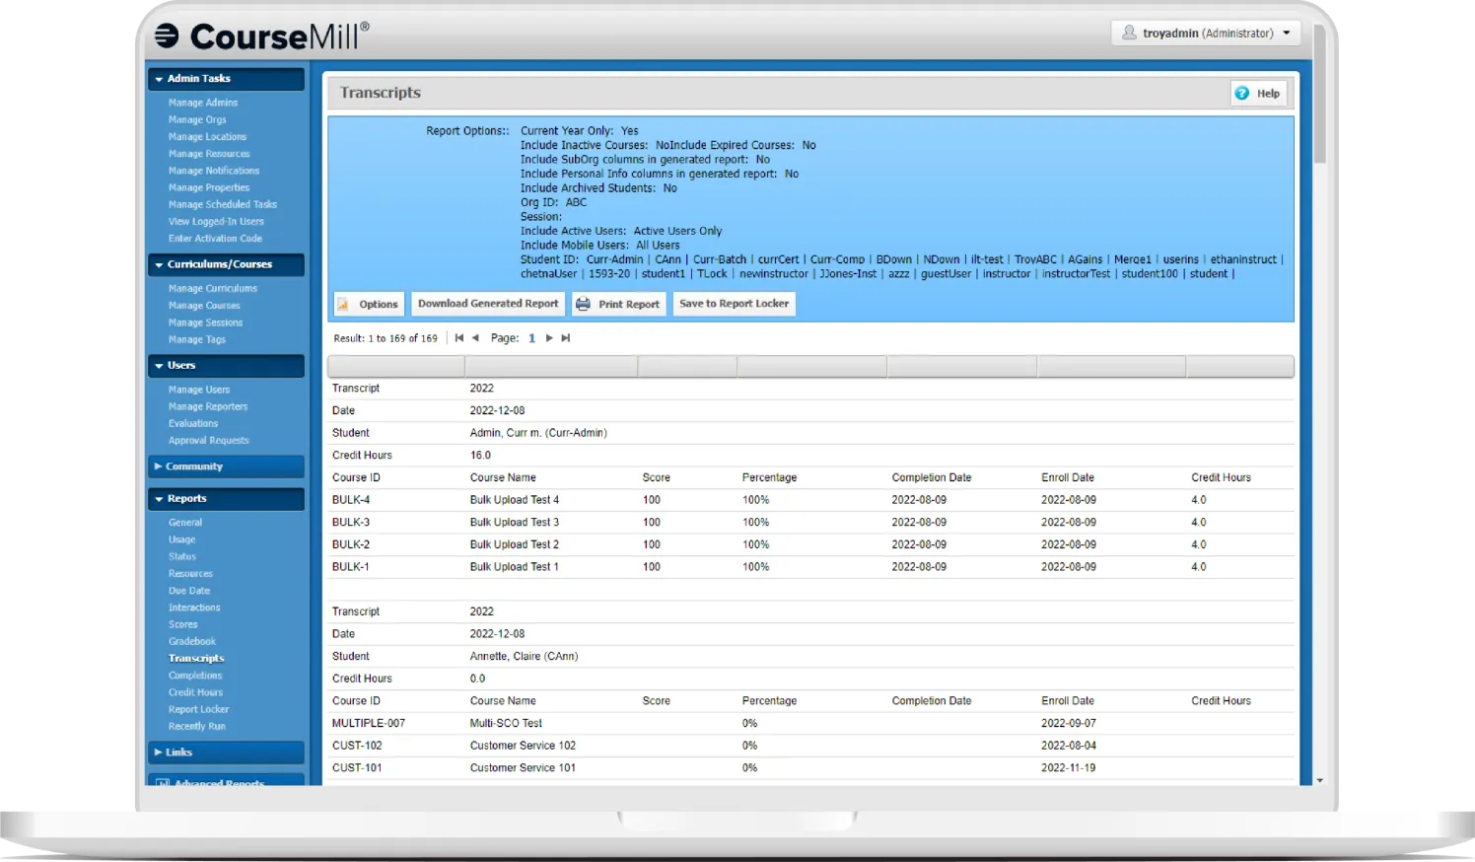The image size is (1475, 862).
Task: Open Manage Curriculums
Action: pyautogui.click(x=213, y=289)
